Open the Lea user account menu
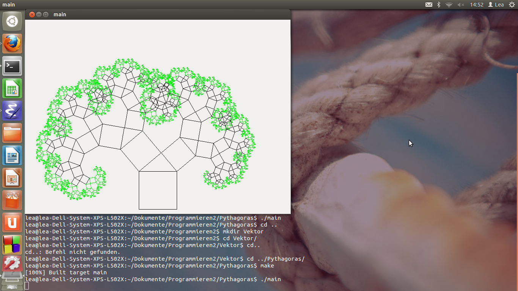518x291 pixels. pos(496,5)
